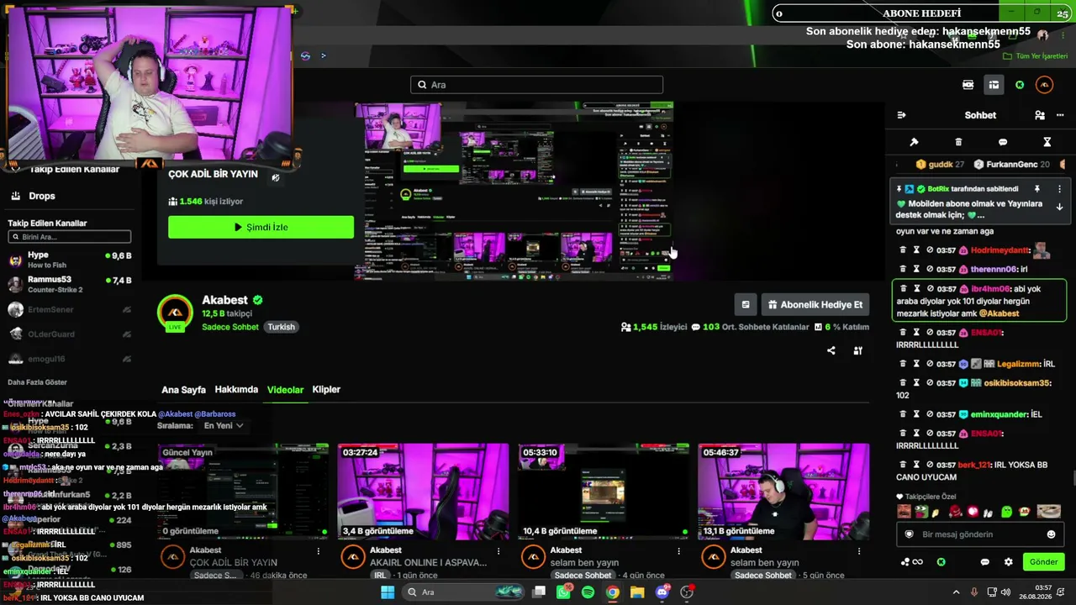This screenshot has width=1076, height=605.
Task: Click the Tüm Yer İşaretleri bookmarks folder
Action: pos(1036,56)
